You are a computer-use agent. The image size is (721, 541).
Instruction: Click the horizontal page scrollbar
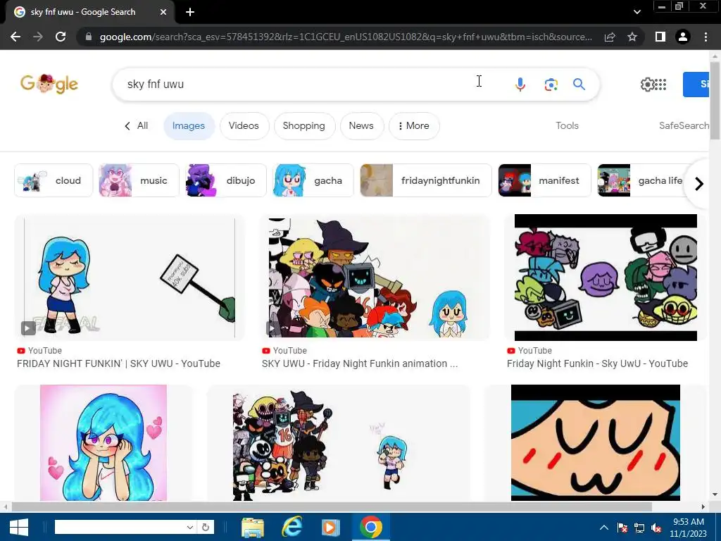(331, 507)
